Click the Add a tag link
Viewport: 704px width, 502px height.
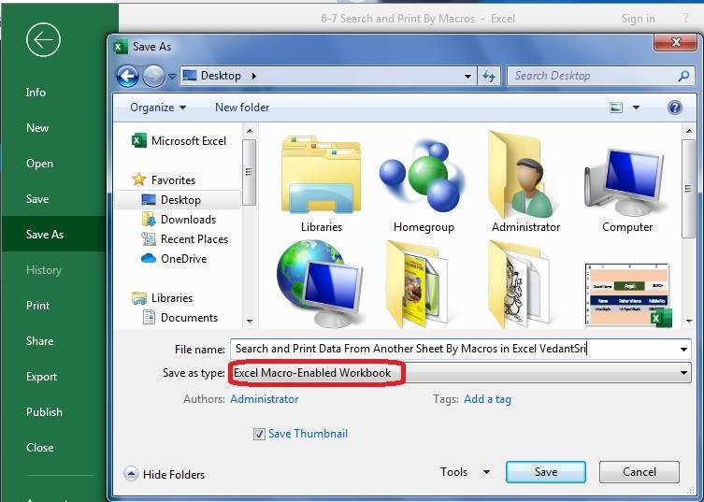pos(487,399)
